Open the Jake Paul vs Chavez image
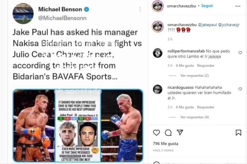The image size is (247, 164). tap(78, 125)
